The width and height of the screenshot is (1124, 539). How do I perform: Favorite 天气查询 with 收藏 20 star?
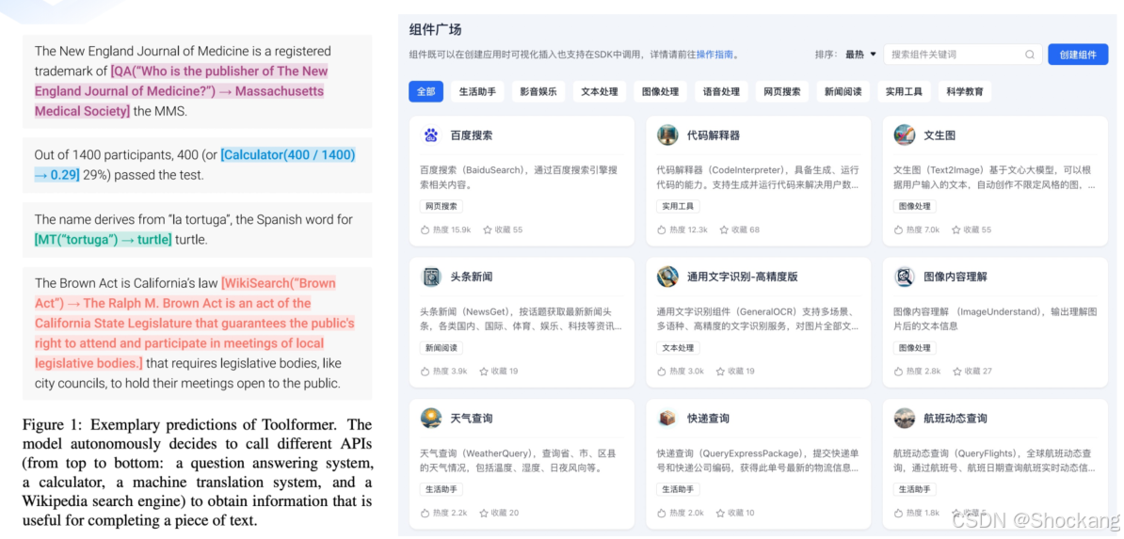pyautogui.click(x=484, y=514)
